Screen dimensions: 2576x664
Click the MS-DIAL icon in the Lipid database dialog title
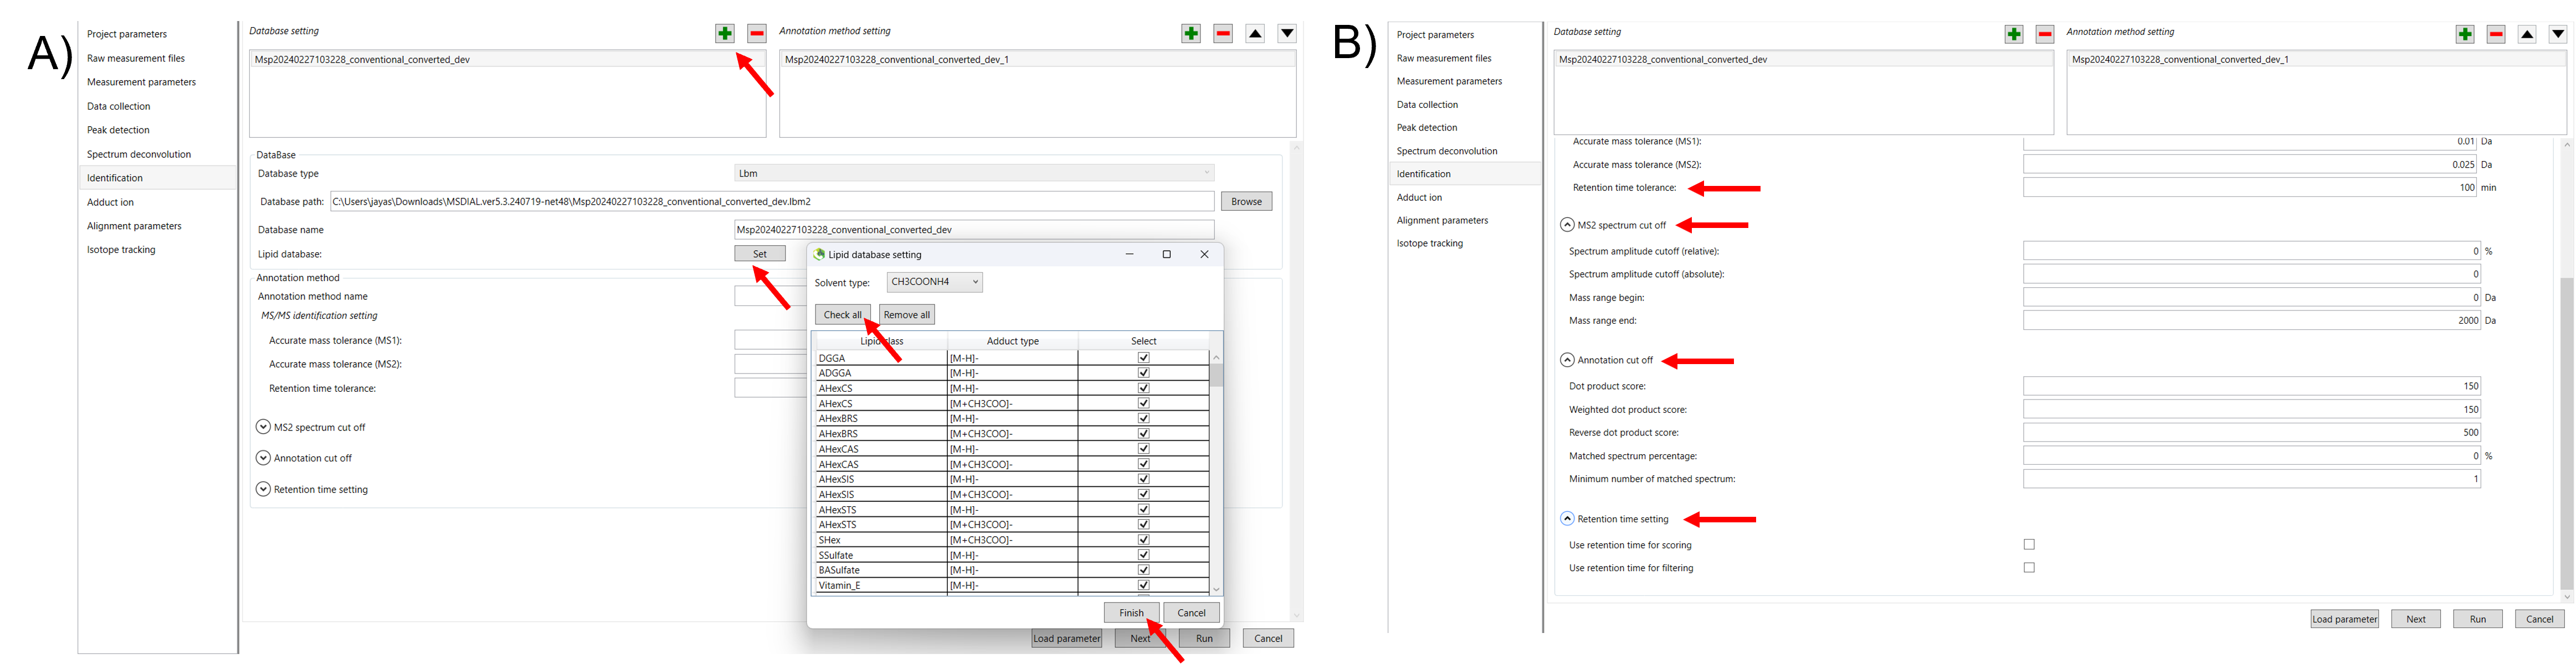(818, 255)
